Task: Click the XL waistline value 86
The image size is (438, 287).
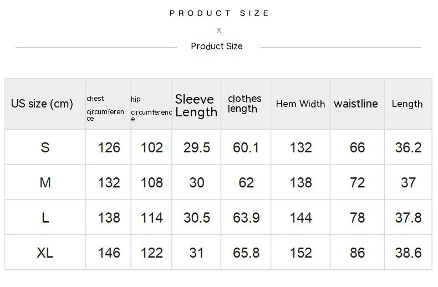Action: coord(358,253)
